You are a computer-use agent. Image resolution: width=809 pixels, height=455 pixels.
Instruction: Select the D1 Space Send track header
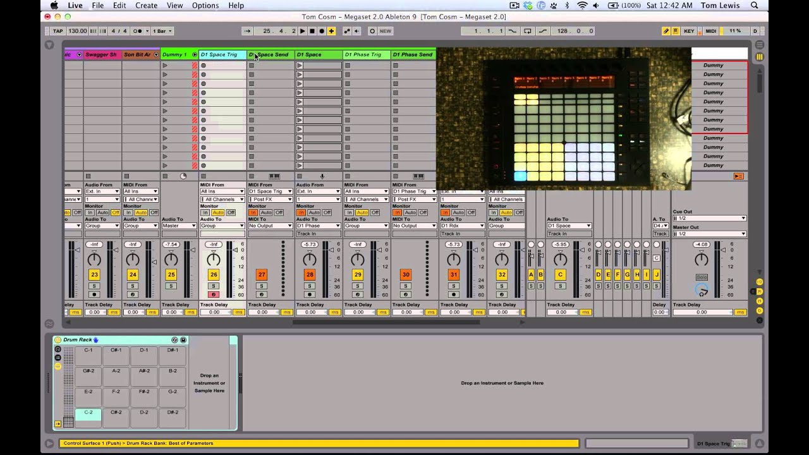(271, 54)
